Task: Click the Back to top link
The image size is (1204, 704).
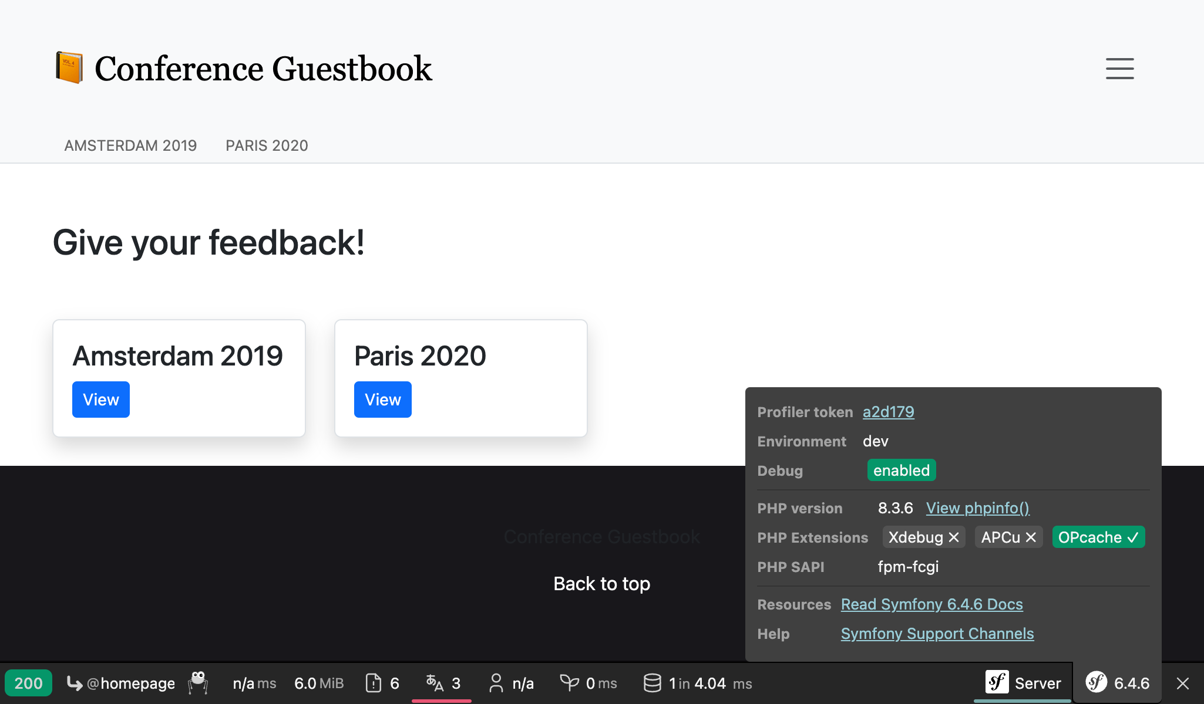Action: pos(601,584)
